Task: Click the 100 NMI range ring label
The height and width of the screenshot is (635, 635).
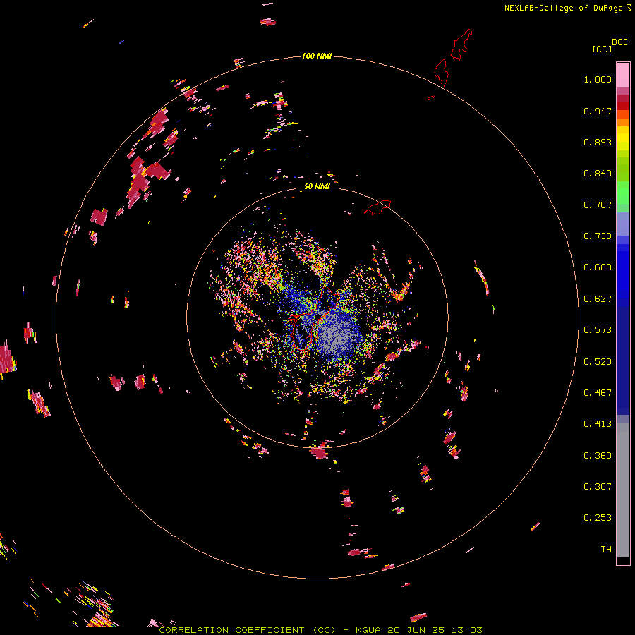Action: pyautogui.click(x=317, y=56)
